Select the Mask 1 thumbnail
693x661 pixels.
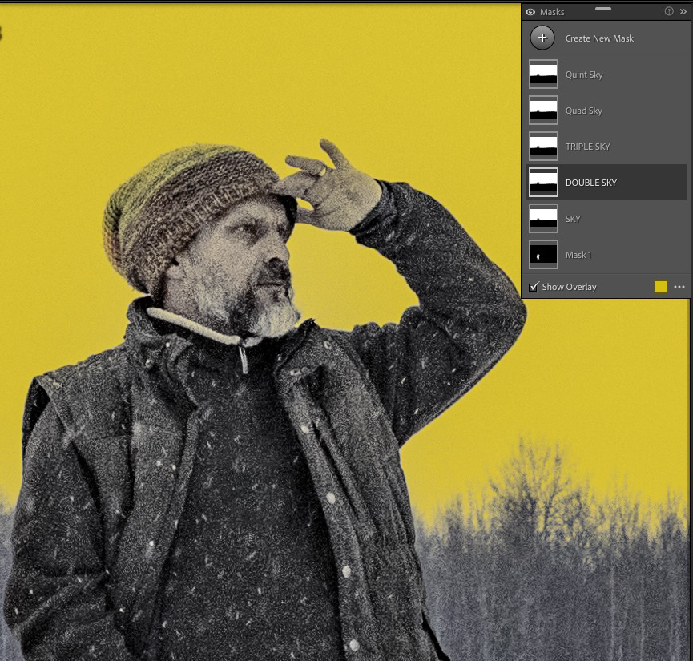pyautogui.click(x=543, y=254)
